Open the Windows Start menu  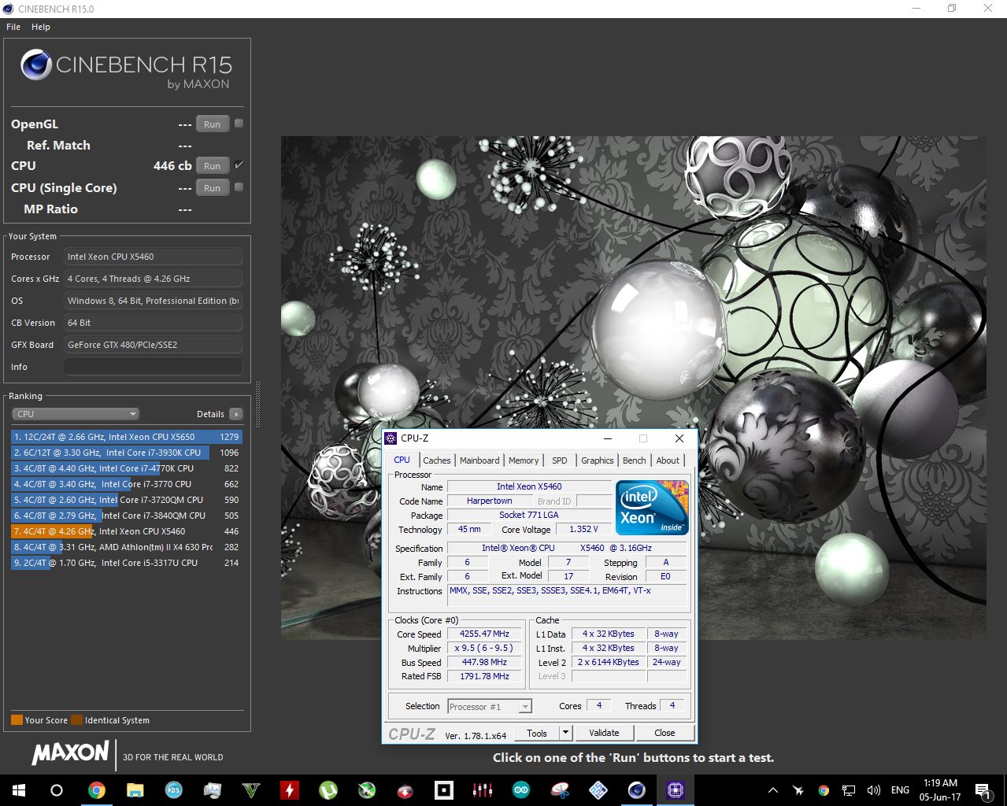(x=18, y=790)
